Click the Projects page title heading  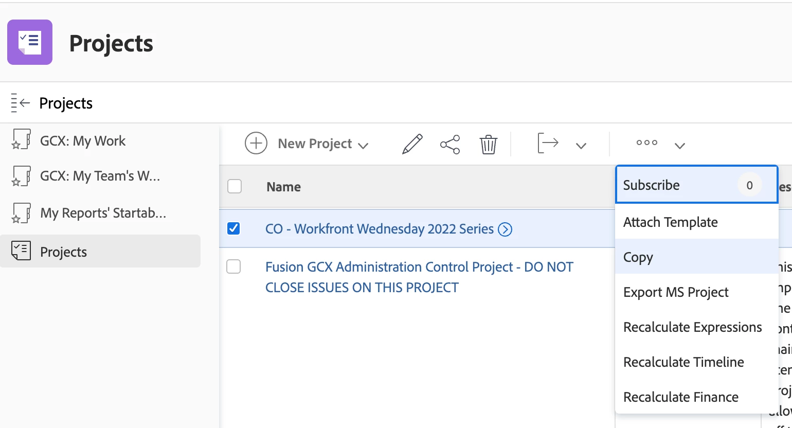click(x=111, y=43)
